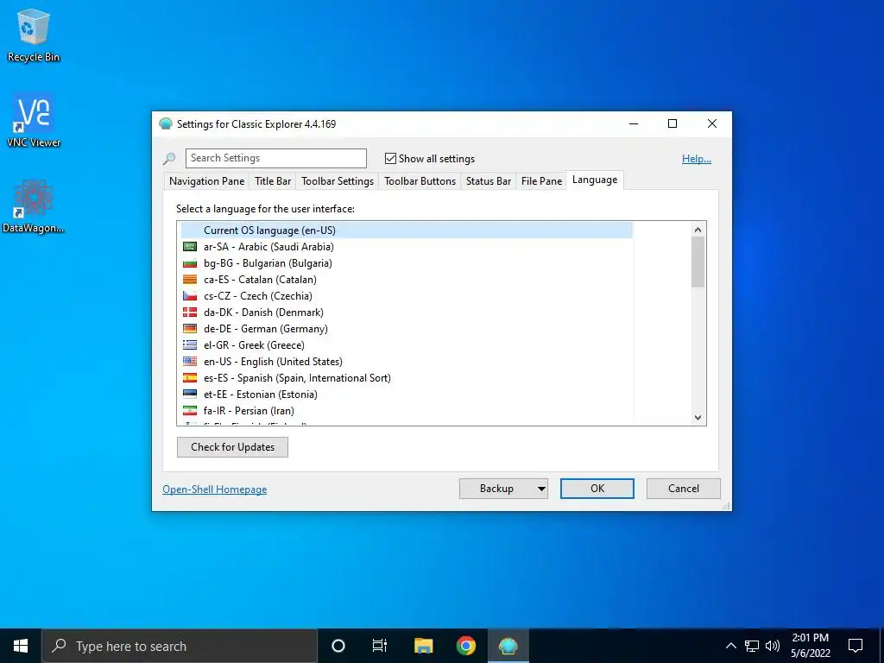Click the Open-Shell taskbar icon

tap(508, 646)
